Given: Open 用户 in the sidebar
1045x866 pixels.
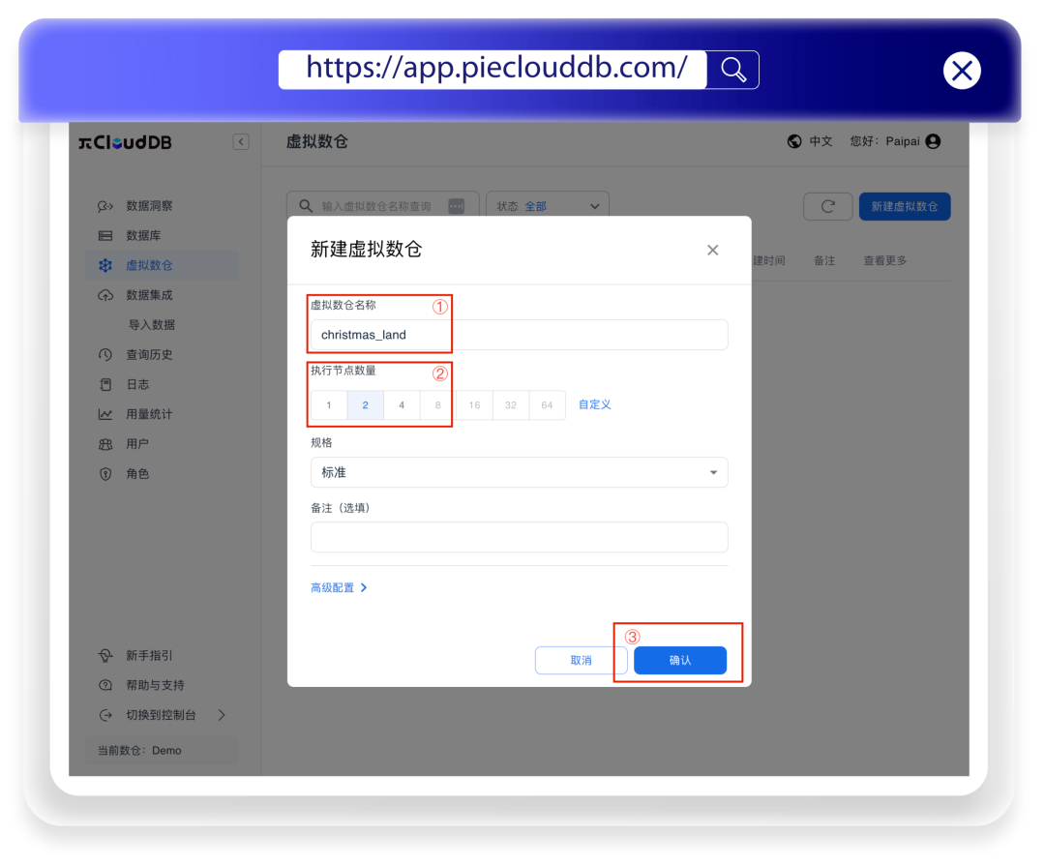Looking at the screenshot, I should 137,444.
